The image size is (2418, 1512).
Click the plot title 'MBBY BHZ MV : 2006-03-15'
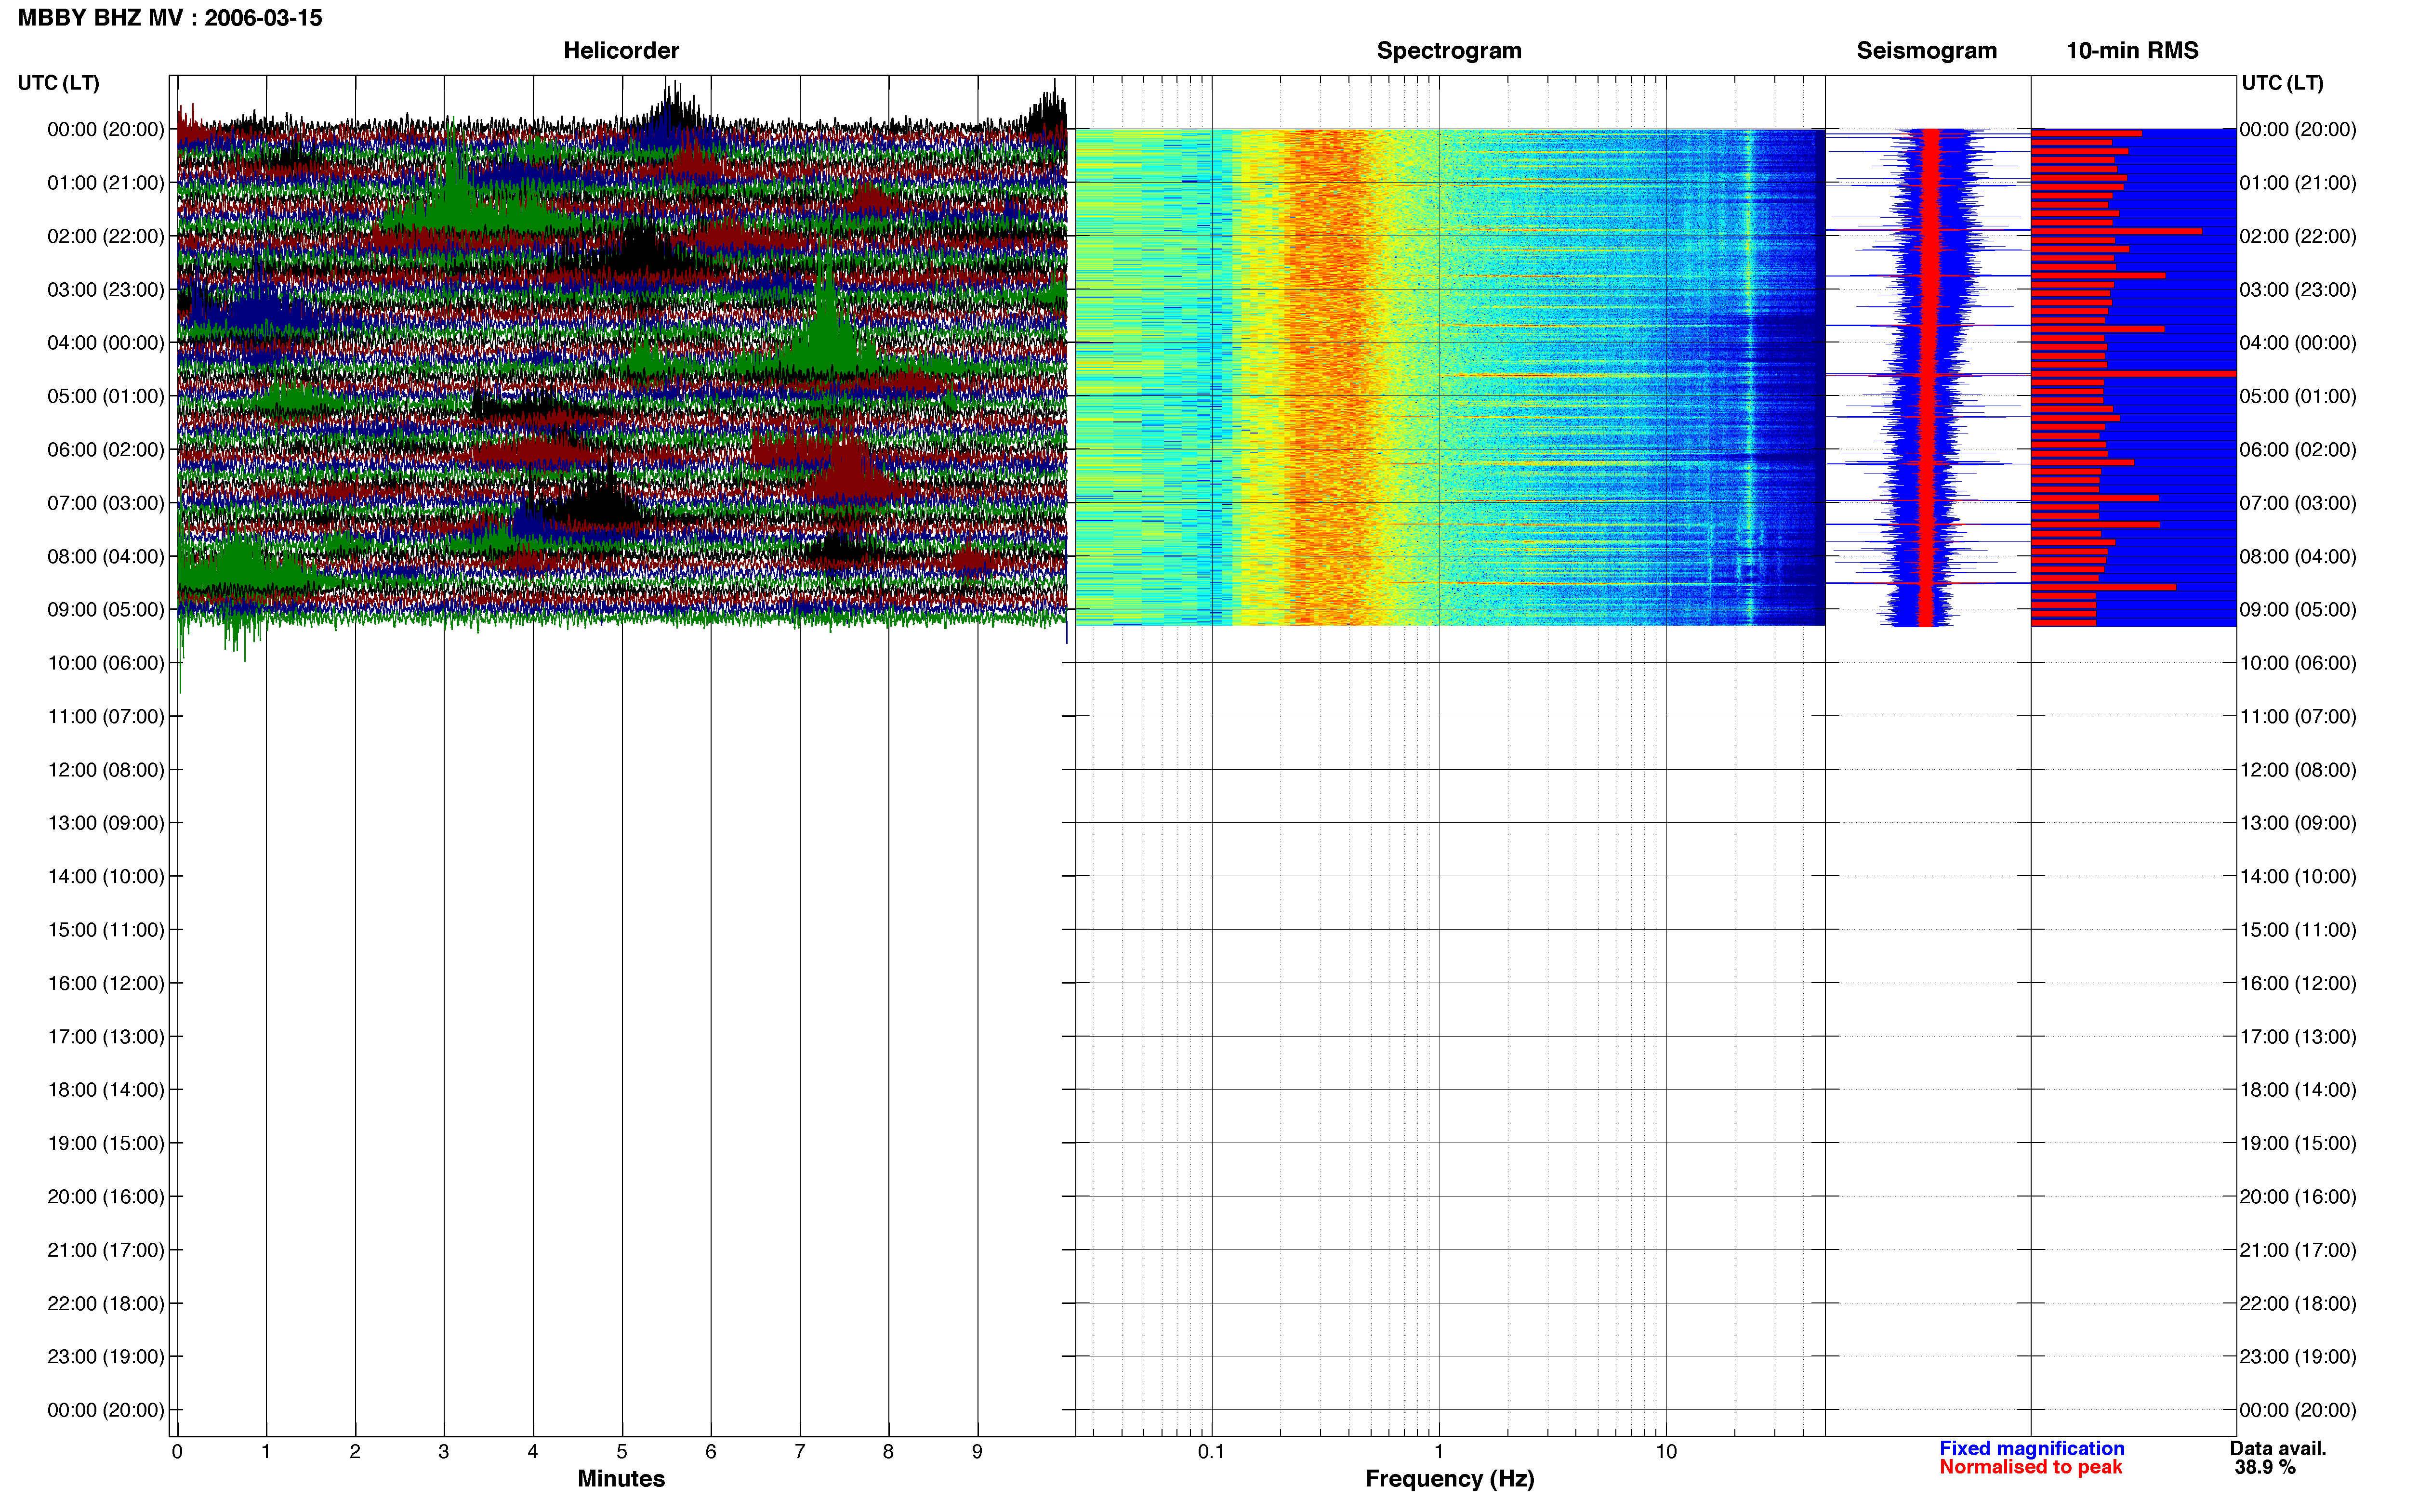(x=170, y=18)
